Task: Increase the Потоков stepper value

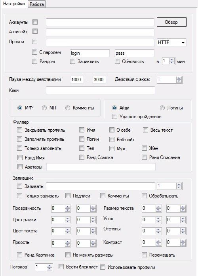Action: [49, 265]
